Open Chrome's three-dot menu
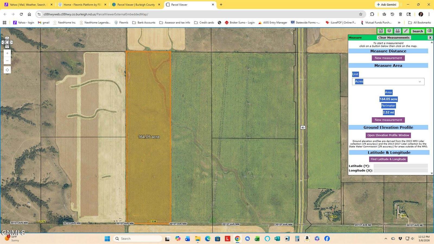The width and height of the screenshot is (434, 244). click(x=429, y=14)
